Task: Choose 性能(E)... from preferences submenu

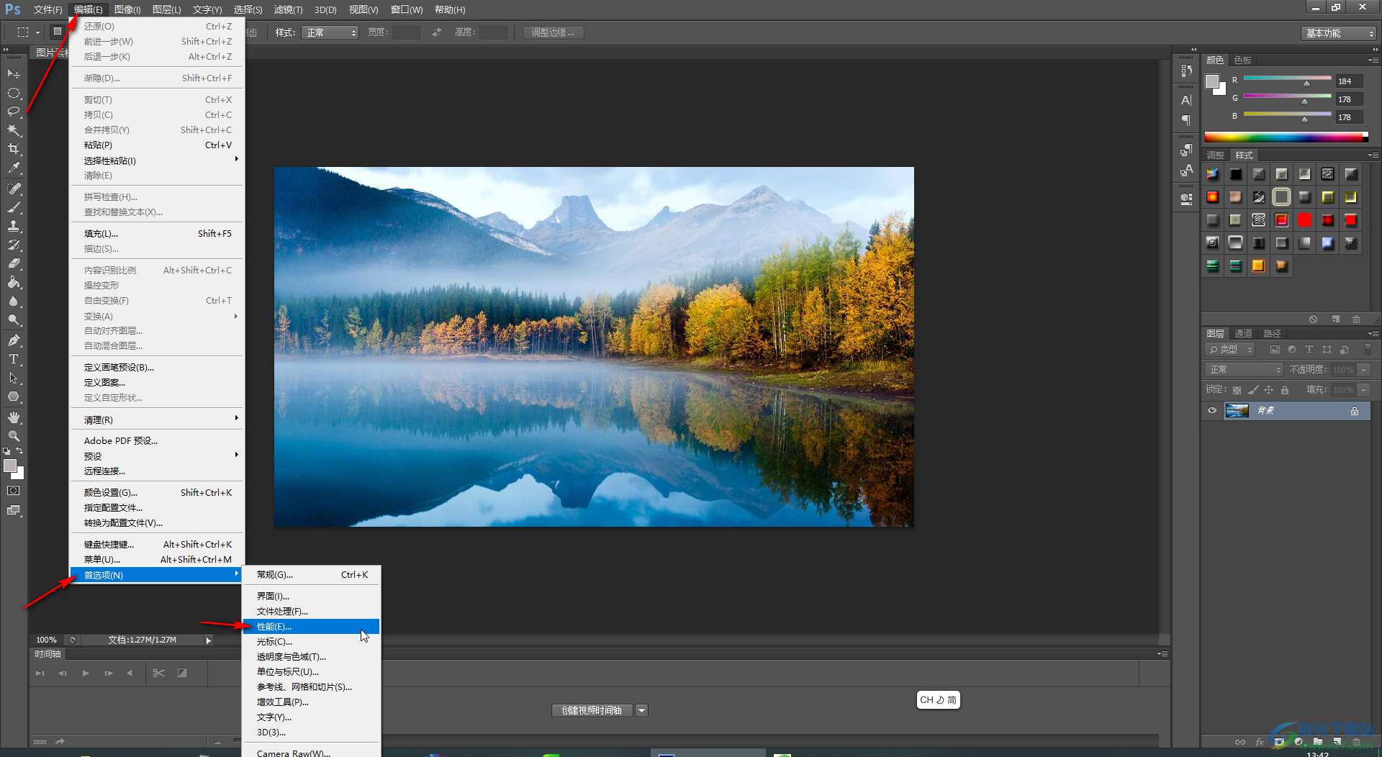Action: coord(311,627)
